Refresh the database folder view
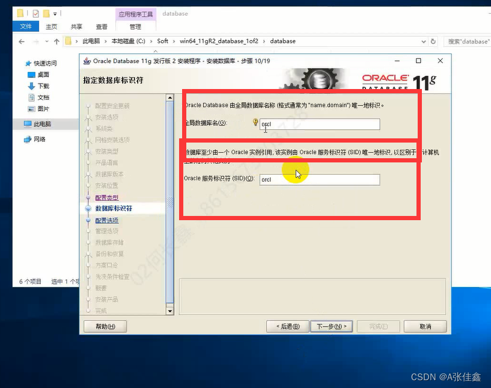The width and height of the screenshot is (491, 388). pos(433,41)
